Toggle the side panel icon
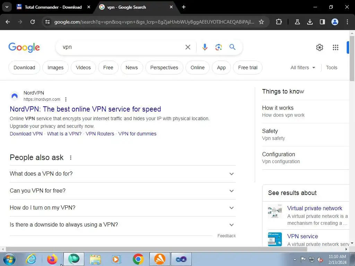The image size is (355, 266). click(x=322, y=22)
